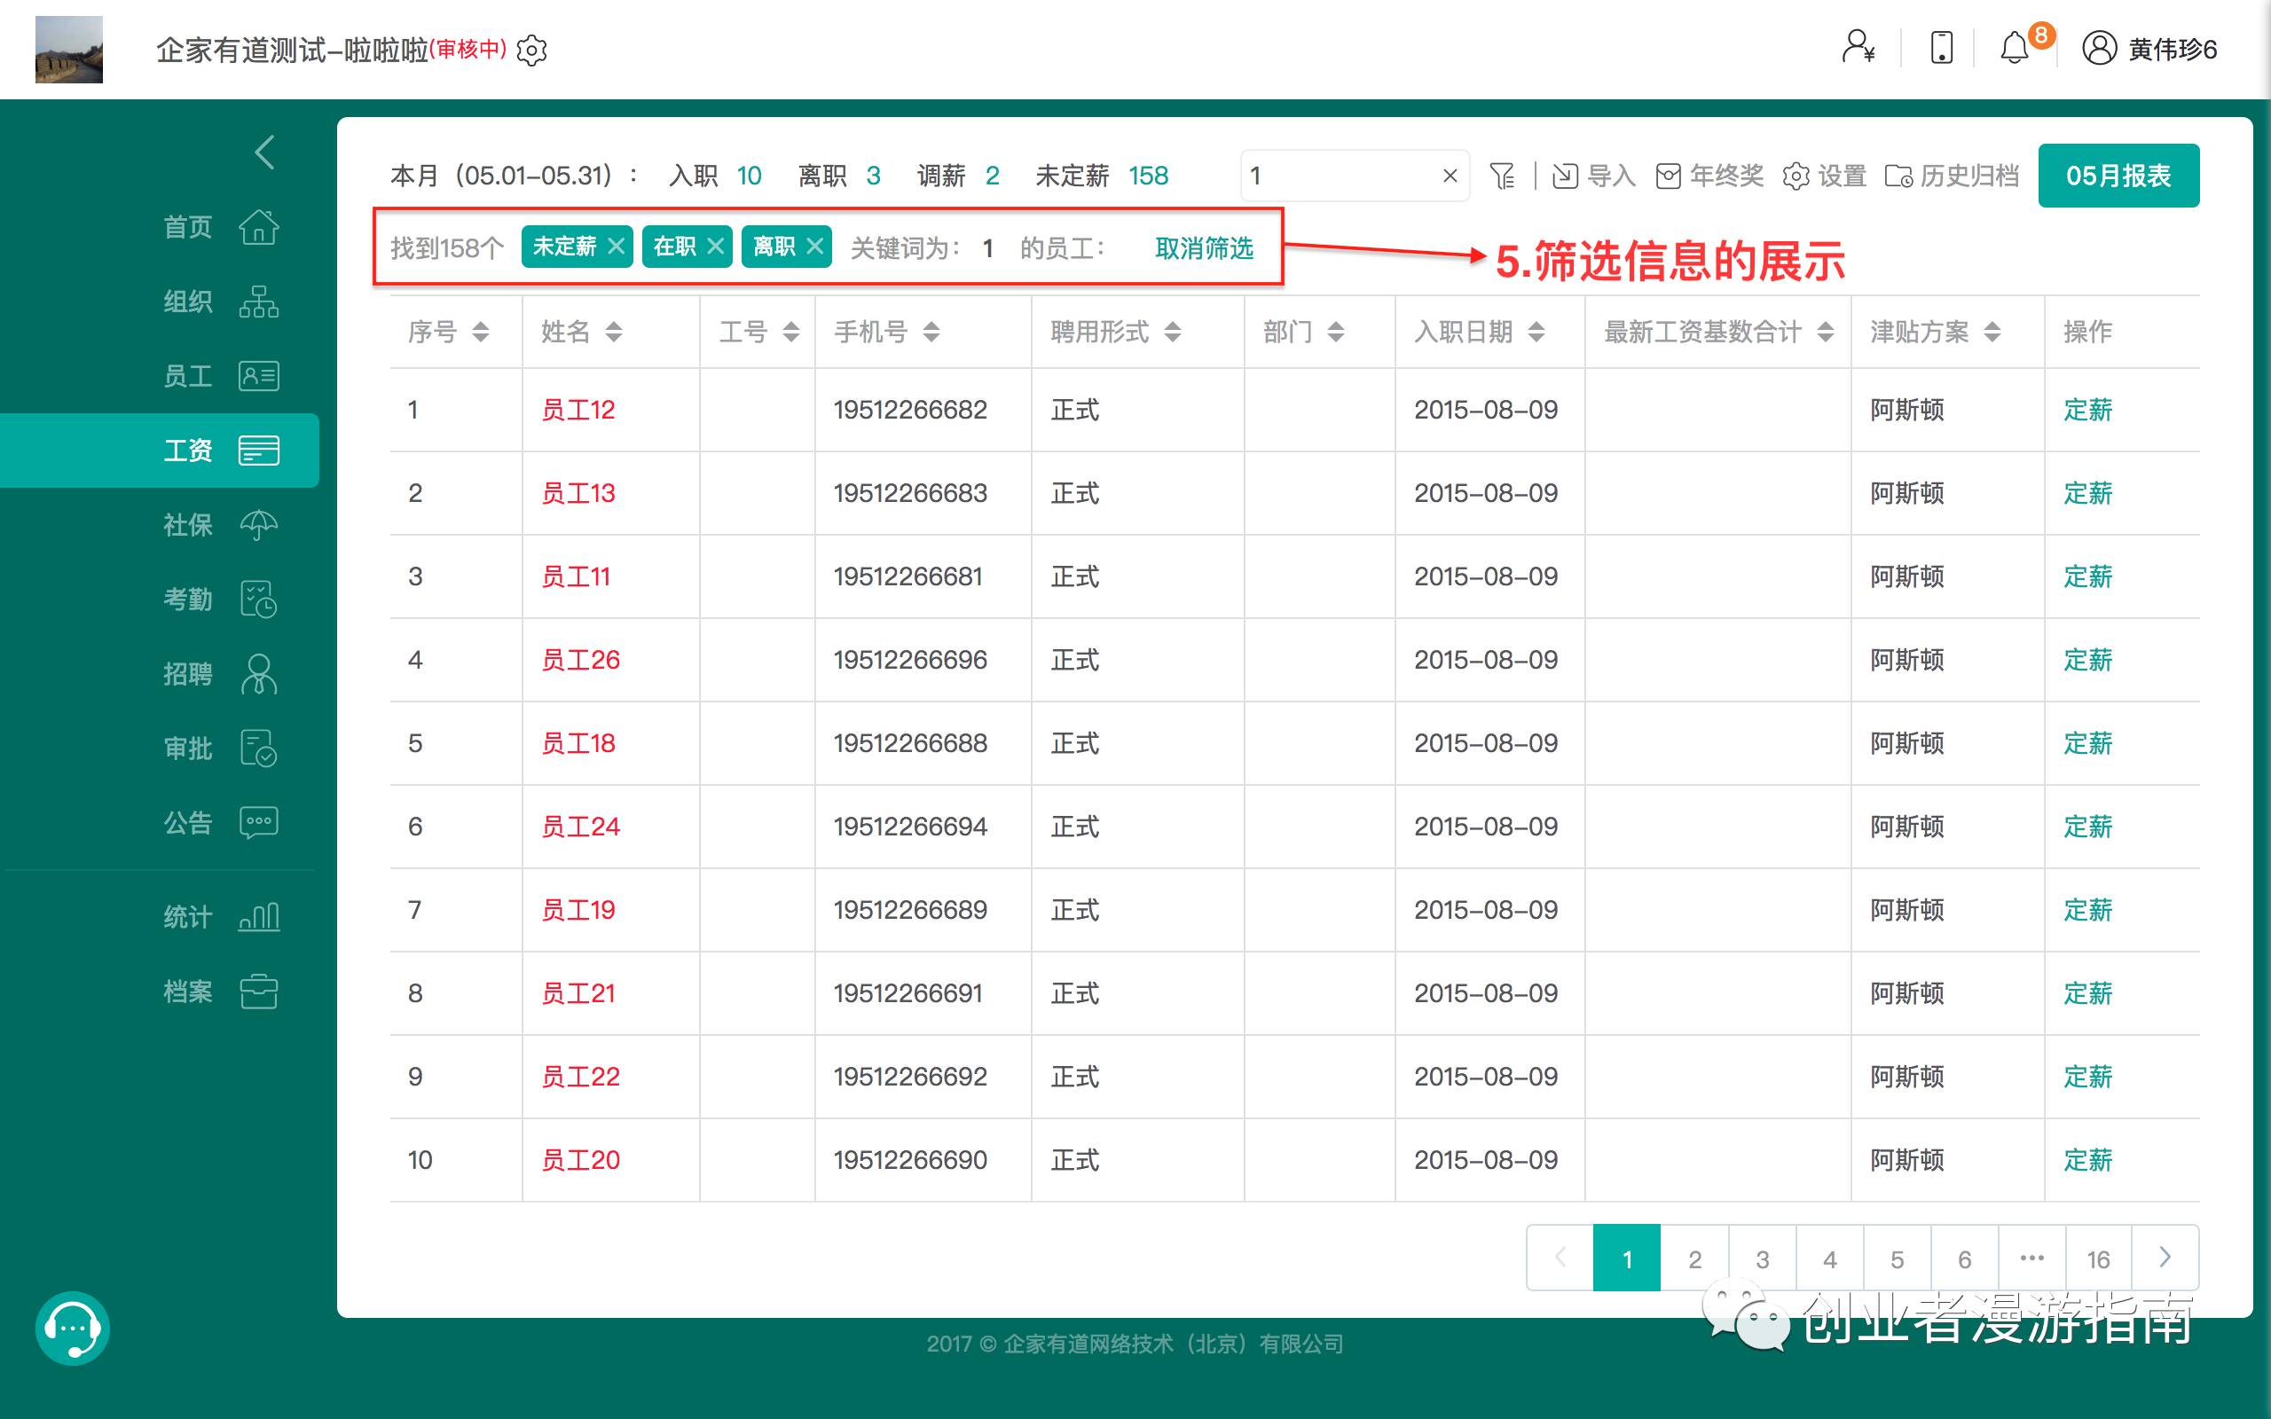The width and height of the screenshot is (2271, 1419).
Task: Click the 05月报表 button
Action: coord(2118,176)
